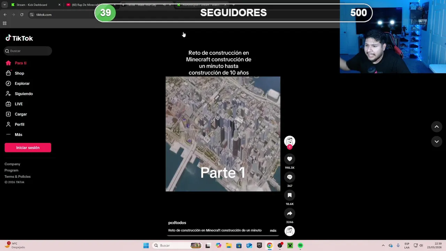Open ESP LAA language switcher

pyautogui.click(x=407, y=245)
